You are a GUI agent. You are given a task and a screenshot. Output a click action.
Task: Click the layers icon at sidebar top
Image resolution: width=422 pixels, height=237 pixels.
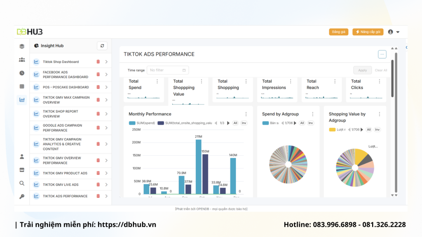pos(22,46)
